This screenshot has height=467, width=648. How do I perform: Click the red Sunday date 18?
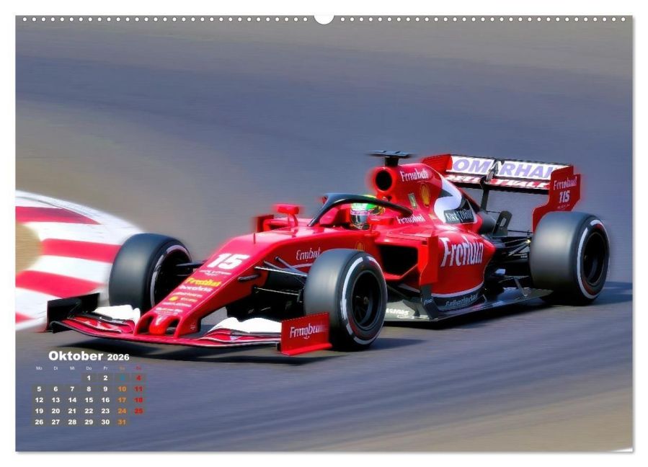(x=139, y=400)
